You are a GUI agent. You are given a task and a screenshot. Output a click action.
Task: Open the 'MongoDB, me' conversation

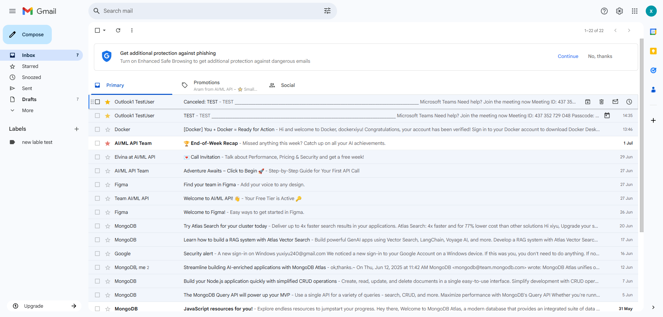(x=363, y=267)
